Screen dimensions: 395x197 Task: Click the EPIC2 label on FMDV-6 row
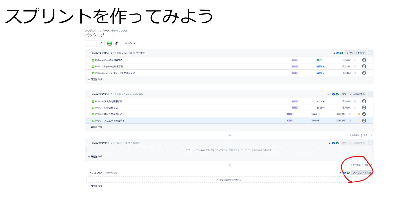tap(295, 101)
